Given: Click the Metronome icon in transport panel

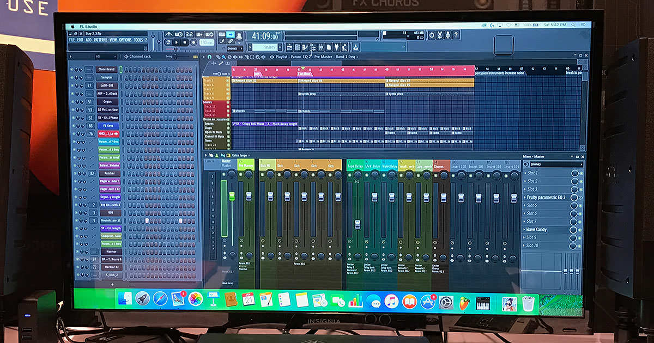Looking at the screenshot, I should pos(169,34).
